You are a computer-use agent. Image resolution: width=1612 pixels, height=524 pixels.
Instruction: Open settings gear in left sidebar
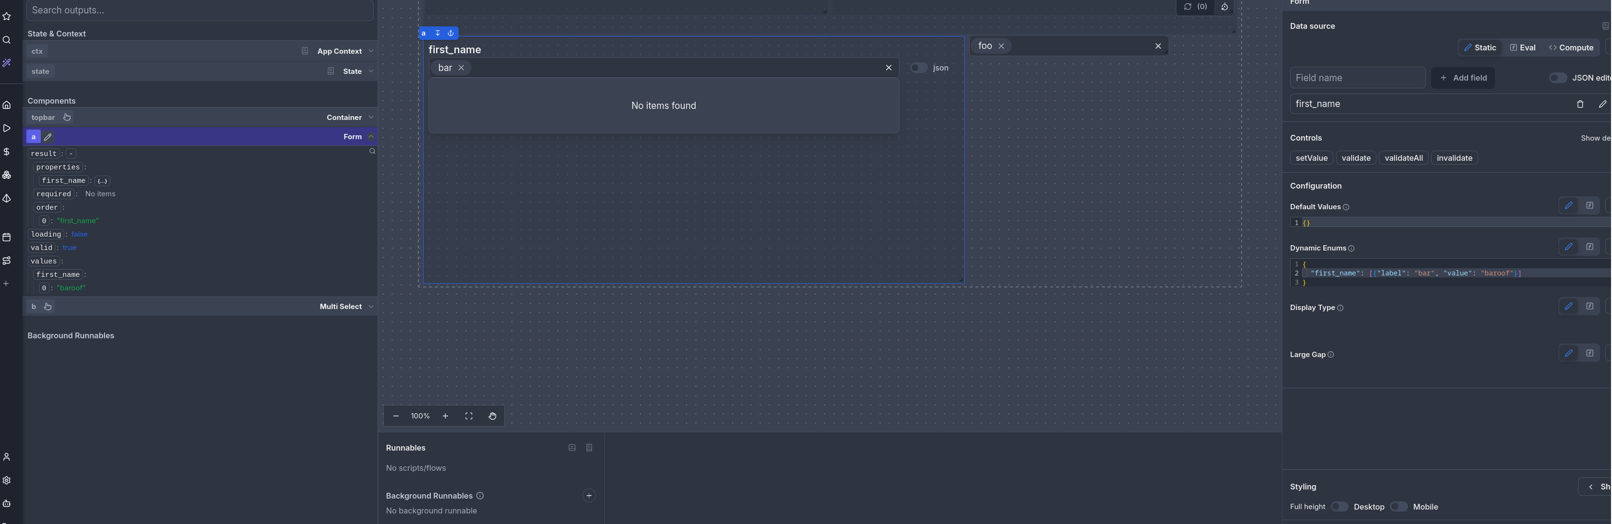pyautogui.click(x=7, y=480)
